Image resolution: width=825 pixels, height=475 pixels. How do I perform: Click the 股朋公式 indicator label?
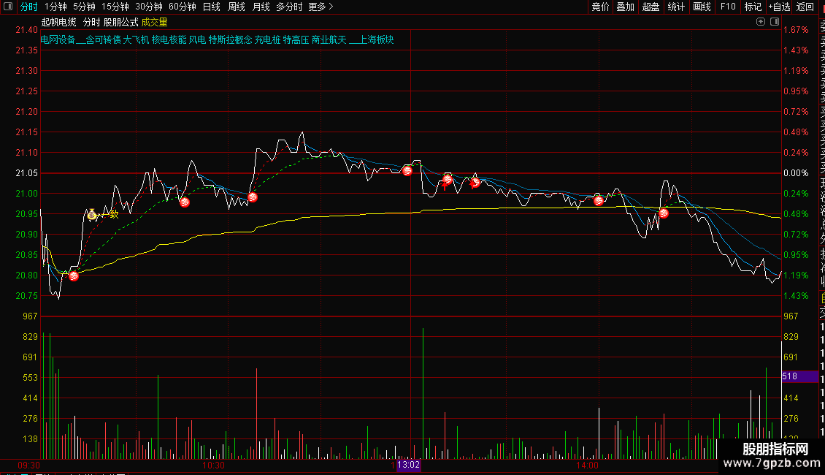(121, 22)
